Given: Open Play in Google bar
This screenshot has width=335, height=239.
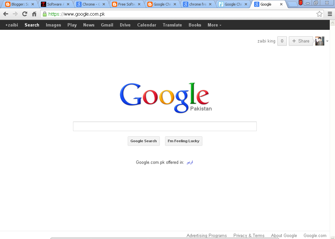Looking at the screenshot, I should point(72,25).
